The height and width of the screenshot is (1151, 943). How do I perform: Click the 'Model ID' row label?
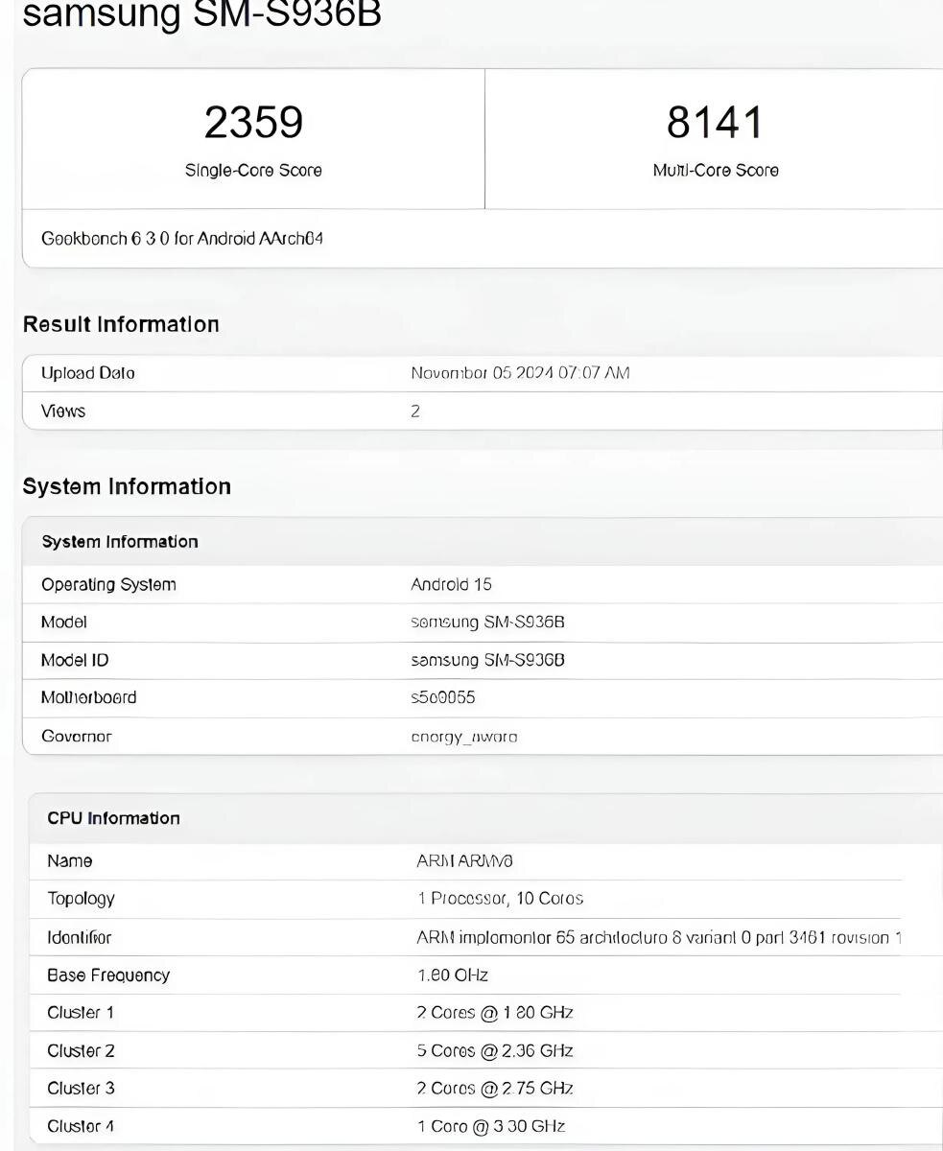[x=75, y=660]
